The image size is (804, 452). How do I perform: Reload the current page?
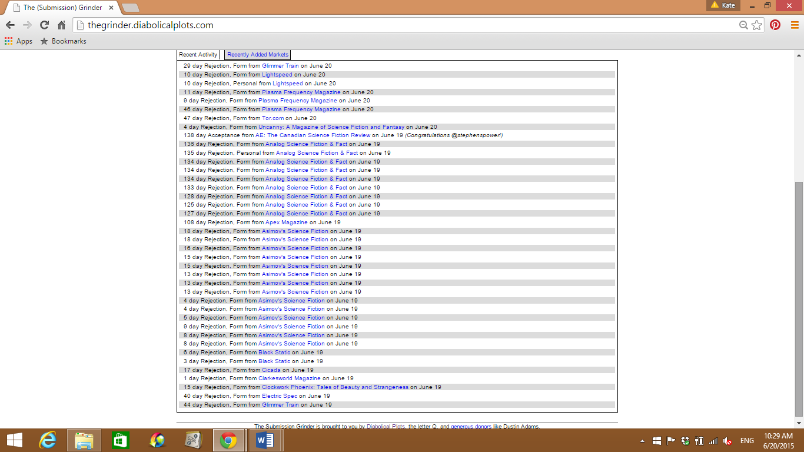coord(44,25)
